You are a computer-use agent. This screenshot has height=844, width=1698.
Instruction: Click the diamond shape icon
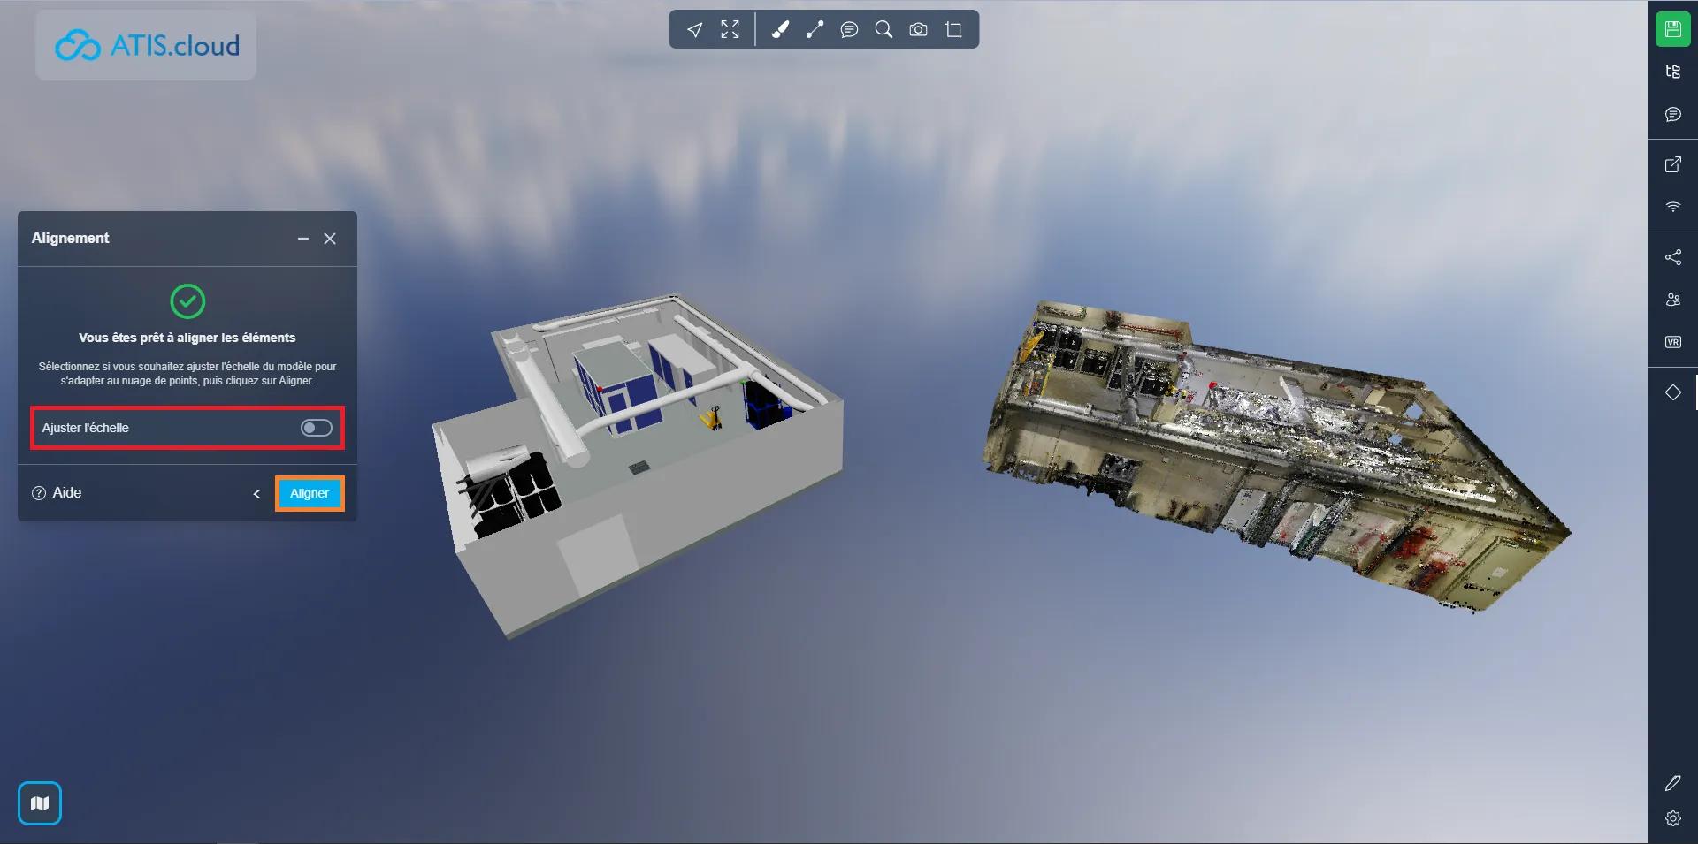coord(1673,392)
